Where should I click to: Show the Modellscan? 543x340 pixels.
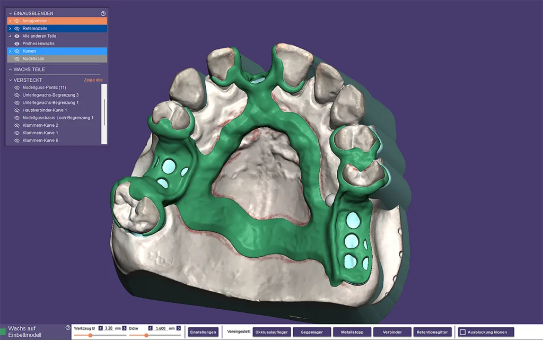pyautogui.click(x=16, y=59)
